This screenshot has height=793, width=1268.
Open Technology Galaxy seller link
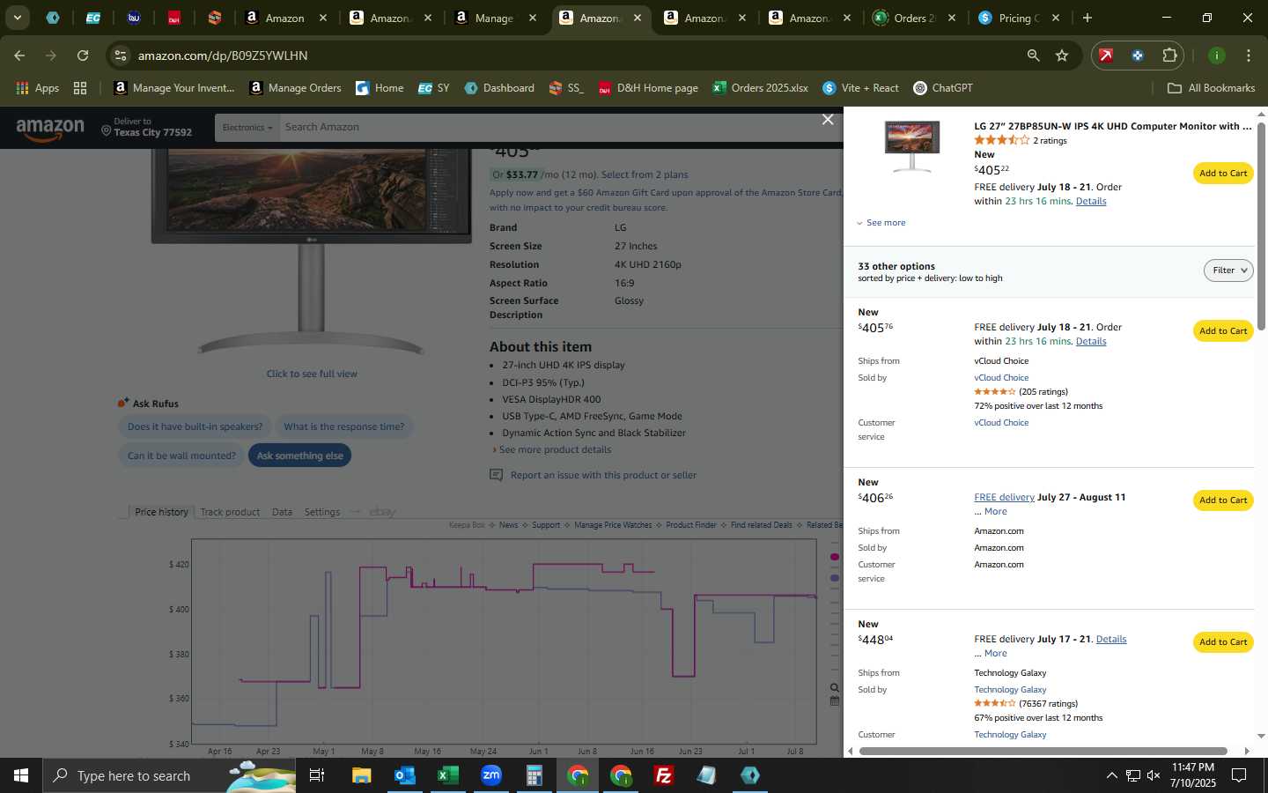[1010, 690]
